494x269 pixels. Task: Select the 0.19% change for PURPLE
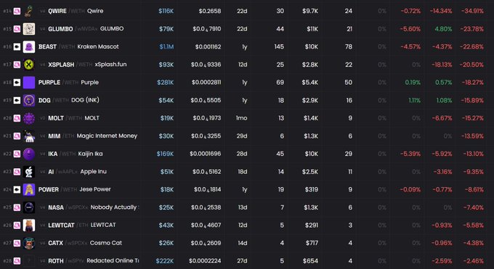[x=413, y=83]
